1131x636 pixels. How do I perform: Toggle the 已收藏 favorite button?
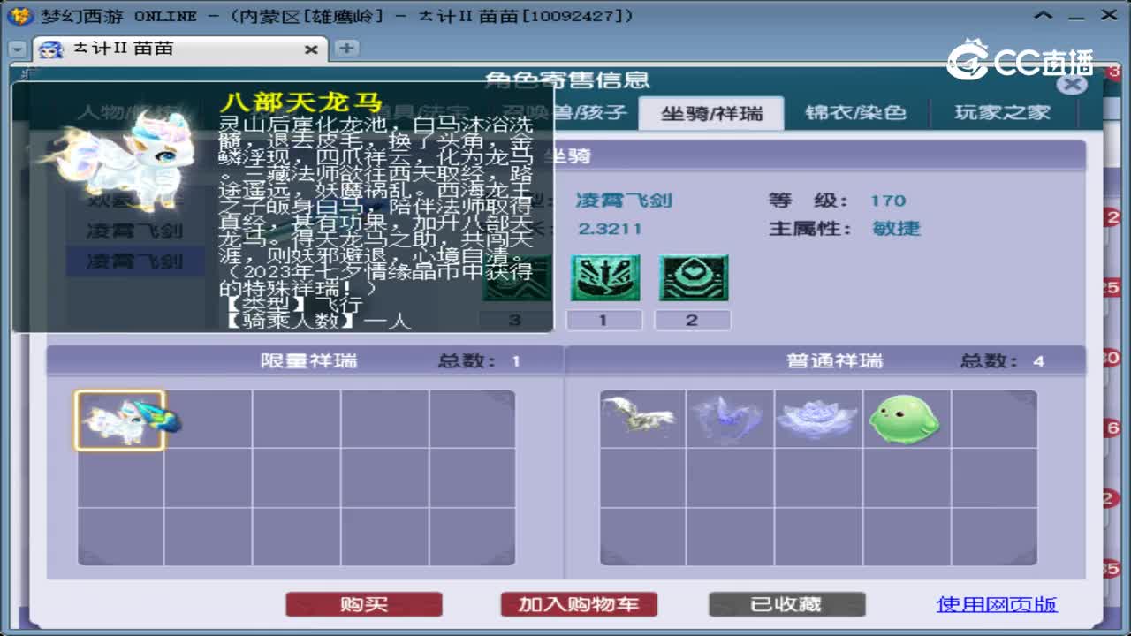[x=786, y=604]
